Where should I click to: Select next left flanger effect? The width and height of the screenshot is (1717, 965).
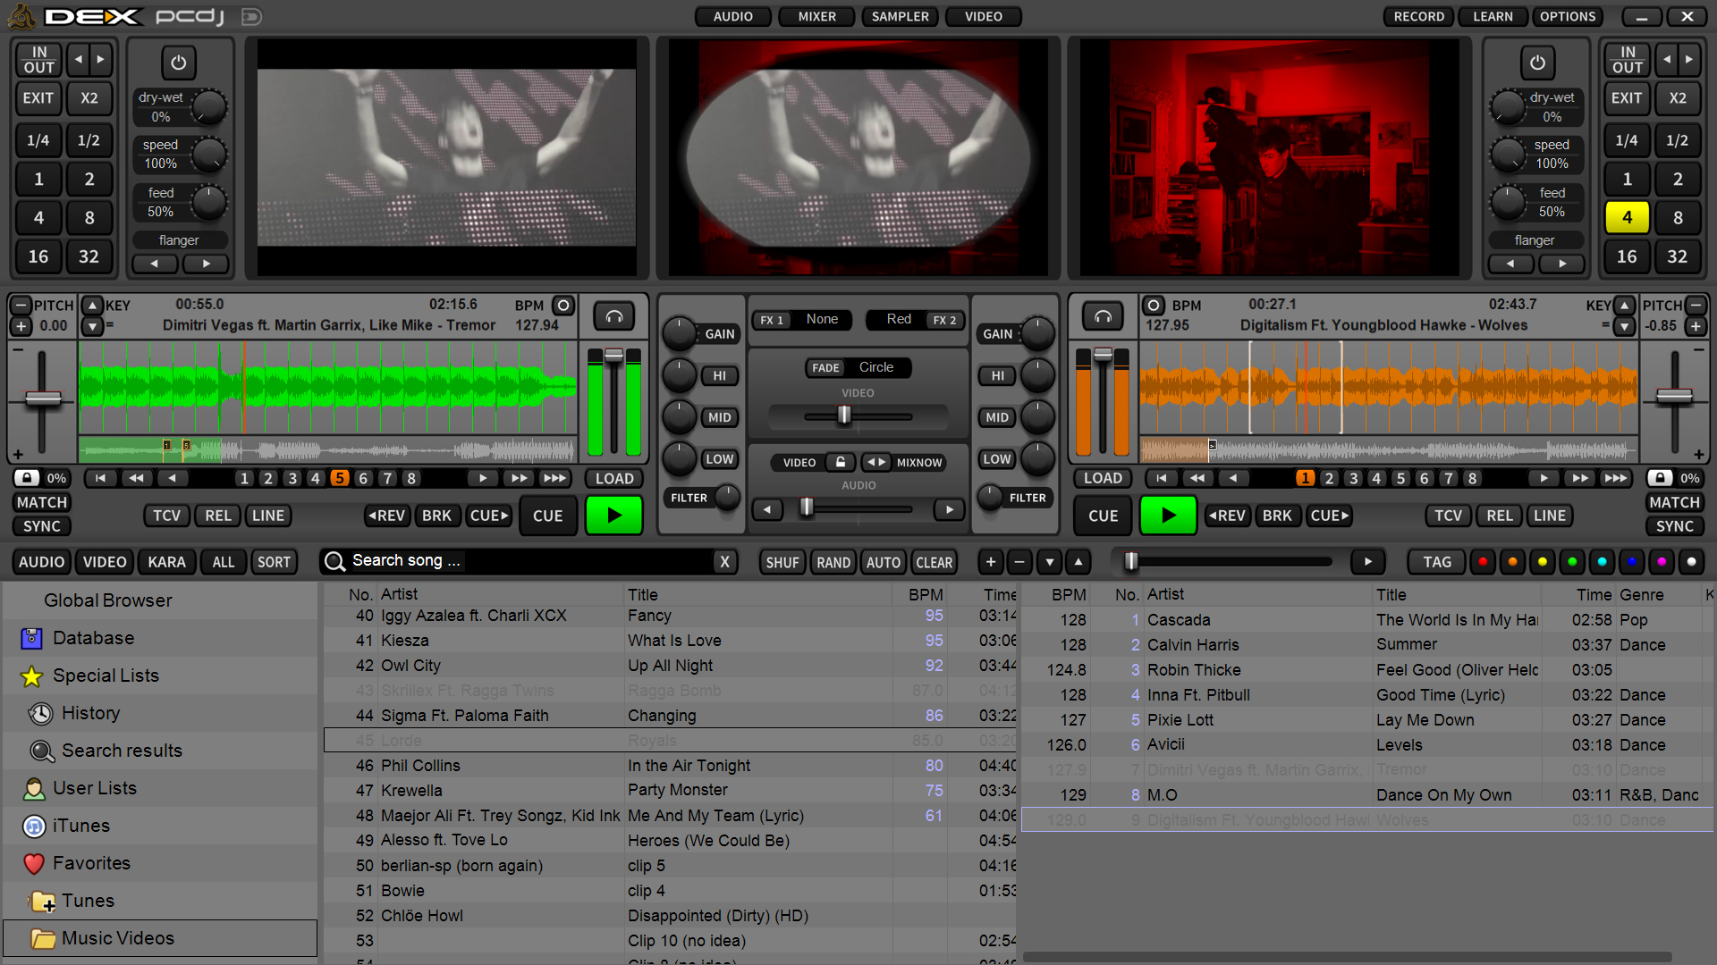206,264
